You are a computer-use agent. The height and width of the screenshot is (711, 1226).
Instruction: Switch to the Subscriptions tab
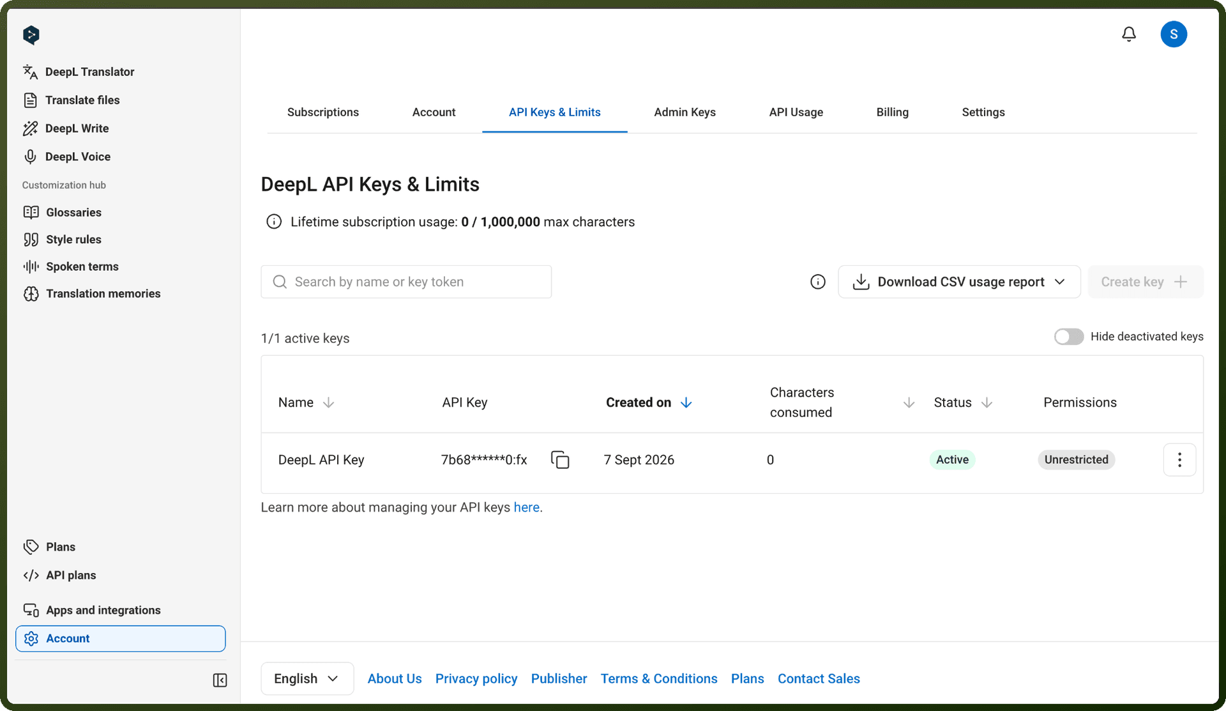click(x=323, y=112)
